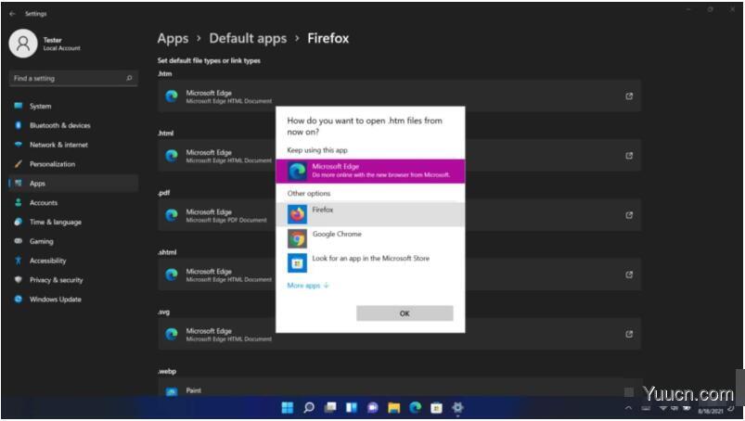Image resolution: width=745 pixels, height=421 pixels.
Task: Click the Settings back arrow
Action: click(12, 14)
